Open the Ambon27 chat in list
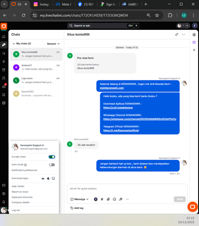The width and height of the screenshot is (199, 226). (x=36, y=67)
